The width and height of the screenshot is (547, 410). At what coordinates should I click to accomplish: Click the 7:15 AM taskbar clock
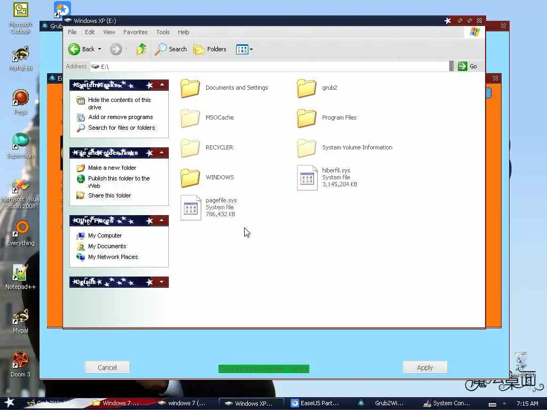[x=527, y=404]
